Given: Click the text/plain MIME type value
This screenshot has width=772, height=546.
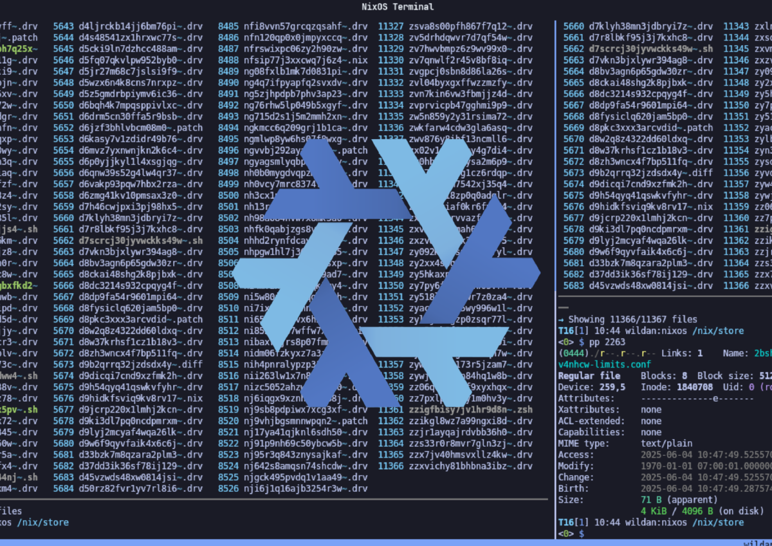Looking at the screenshot, I should coord(666,444).
